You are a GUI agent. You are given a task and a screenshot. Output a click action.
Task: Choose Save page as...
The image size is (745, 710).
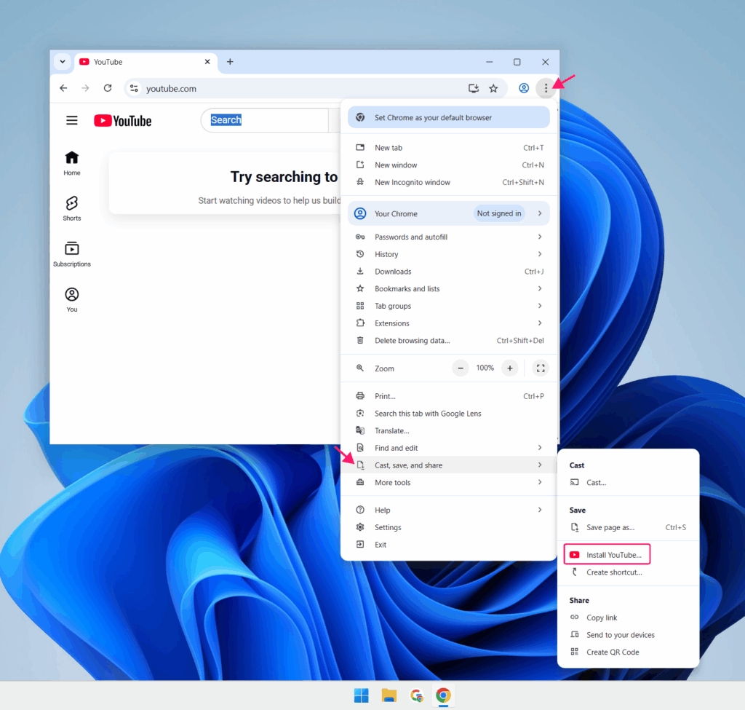click(x=628, y=527)
